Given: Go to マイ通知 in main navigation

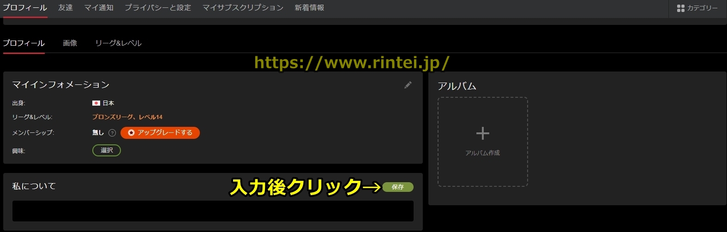Looking at the screenshot, I should click(x=99, y=8).
